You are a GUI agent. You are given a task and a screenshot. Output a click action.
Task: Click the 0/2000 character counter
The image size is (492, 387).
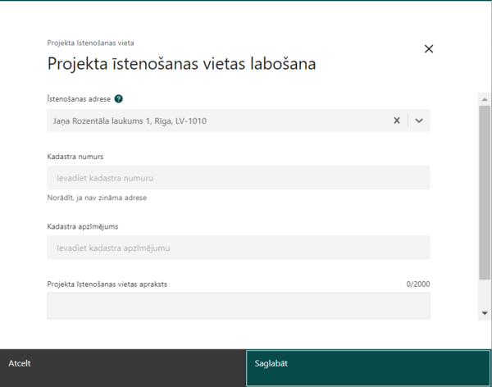pyautogui.click(x=418, y=284)
